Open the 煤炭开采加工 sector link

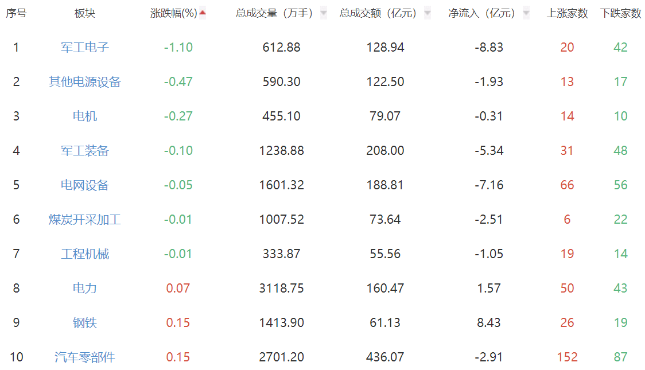85,220
